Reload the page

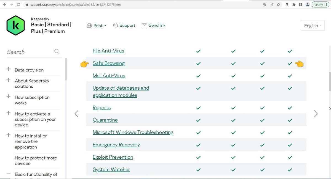[x=18, y=4]
